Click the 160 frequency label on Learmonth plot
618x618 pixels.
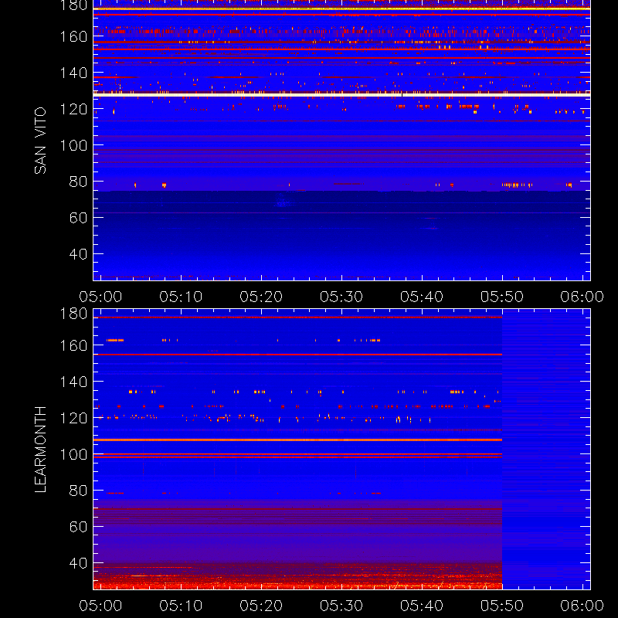pos(73,345)
